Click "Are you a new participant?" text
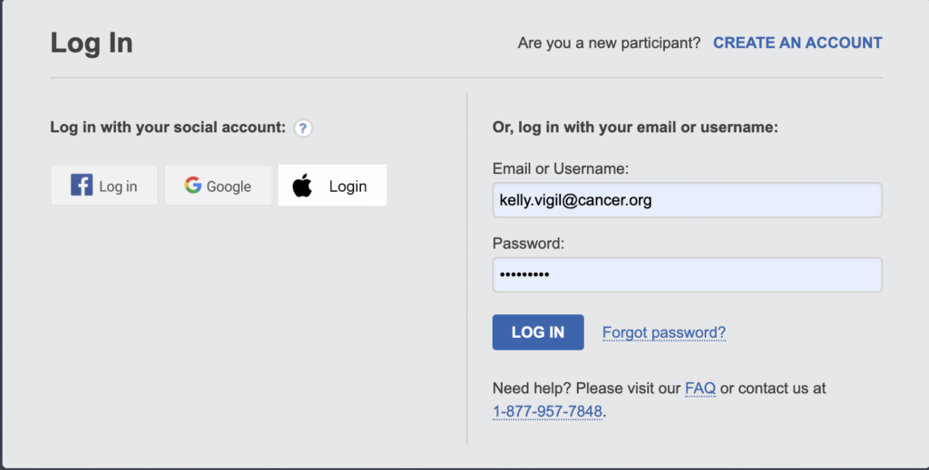The image size is (929, 470). [609, 43]
